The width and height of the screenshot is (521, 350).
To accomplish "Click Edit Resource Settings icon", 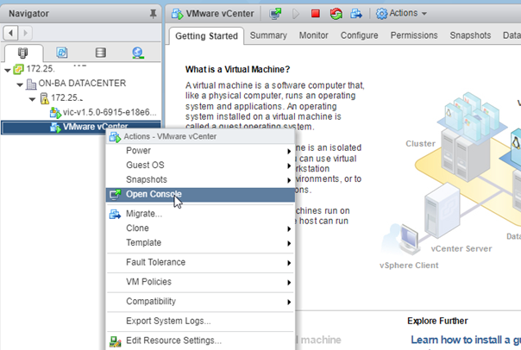I will click(x=115, y=341).
